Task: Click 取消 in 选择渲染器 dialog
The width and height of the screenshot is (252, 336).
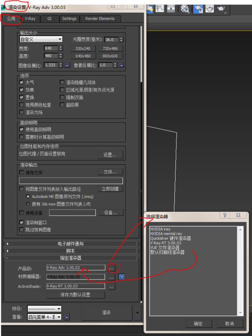Action: click(x=230, y=323)
